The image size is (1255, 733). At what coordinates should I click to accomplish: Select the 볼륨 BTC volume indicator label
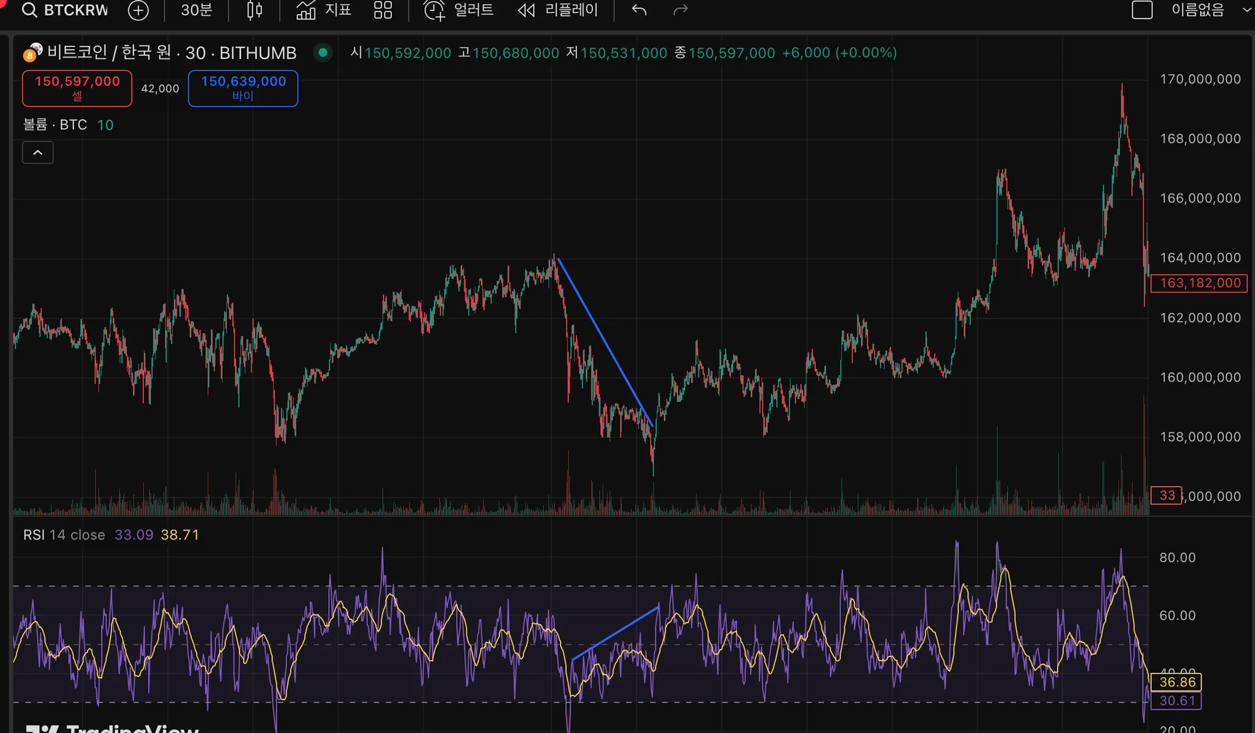55,125
